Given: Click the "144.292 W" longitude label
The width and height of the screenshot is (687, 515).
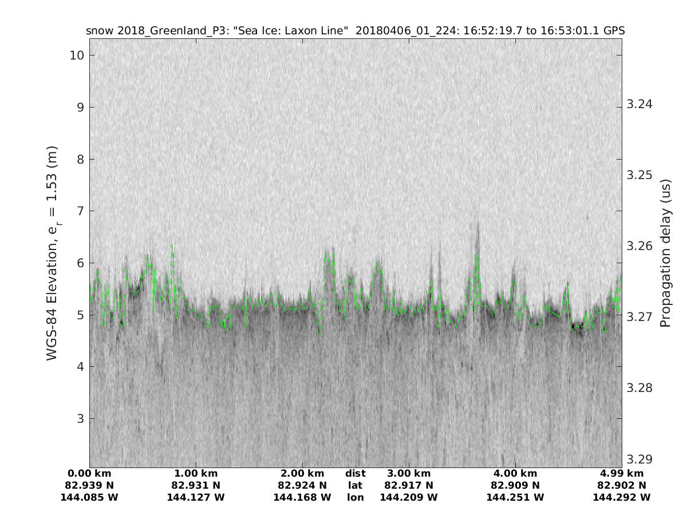Looking at the screenshot, I should 622,497.
